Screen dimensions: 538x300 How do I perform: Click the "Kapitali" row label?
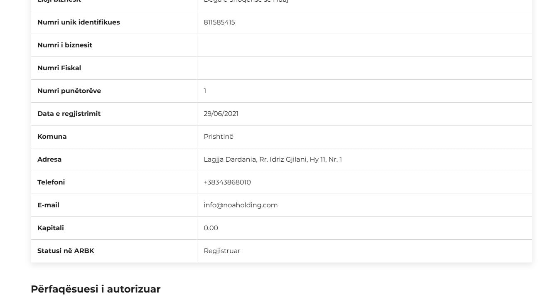click(x=51, y=228)
